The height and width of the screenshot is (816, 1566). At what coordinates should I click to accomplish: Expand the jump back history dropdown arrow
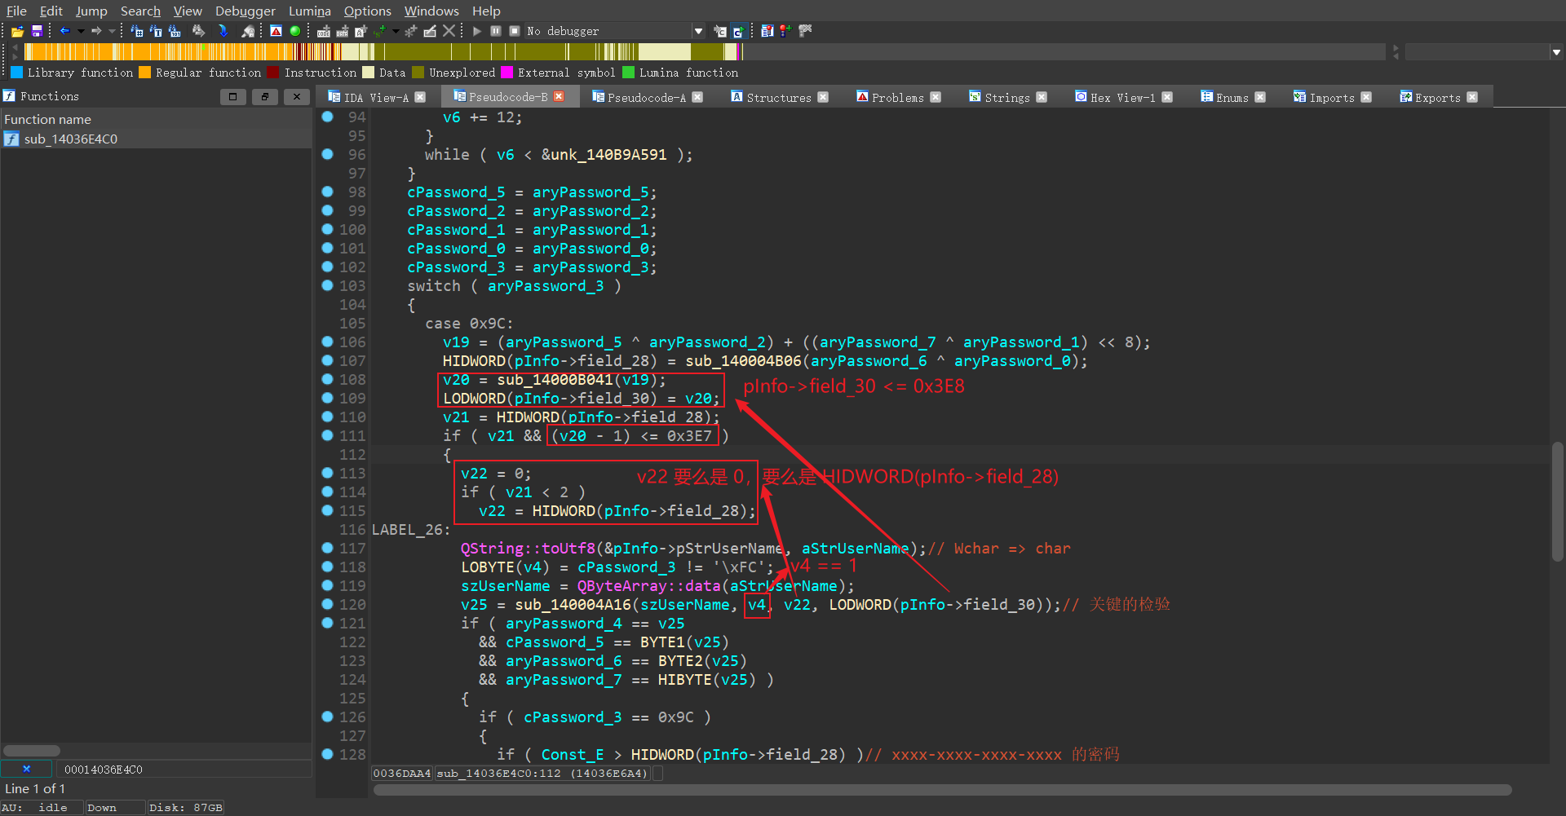80,31
